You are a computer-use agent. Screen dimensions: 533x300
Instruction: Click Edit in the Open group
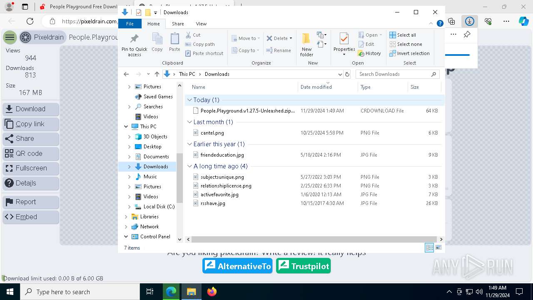[x=366, y=44]
